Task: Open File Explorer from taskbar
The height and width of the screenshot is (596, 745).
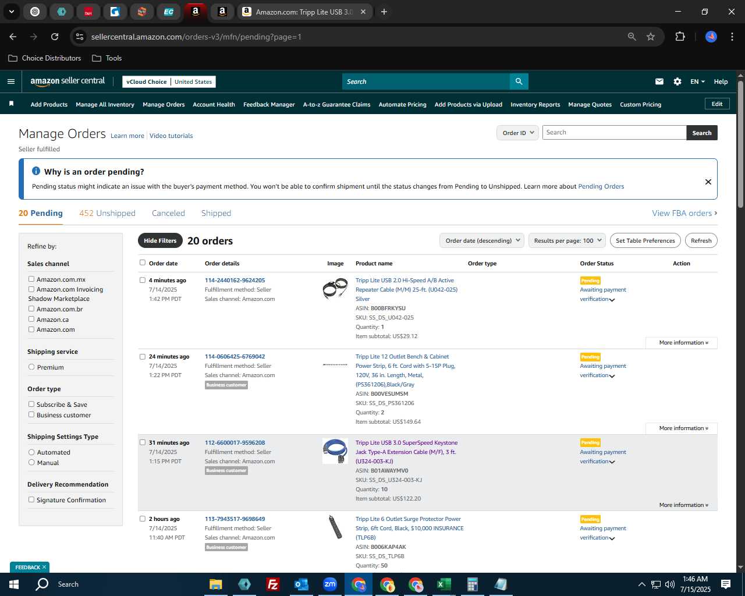Action: point(216,584)
